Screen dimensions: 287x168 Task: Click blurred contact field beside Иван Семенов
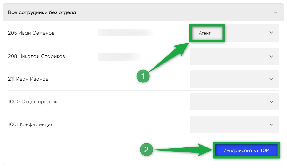point(125,32)
